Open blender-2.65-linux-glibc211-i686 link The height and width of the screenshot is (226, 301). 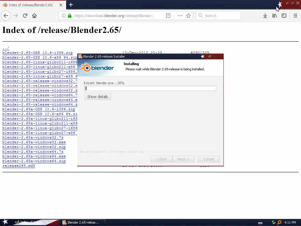coord(40,62)
